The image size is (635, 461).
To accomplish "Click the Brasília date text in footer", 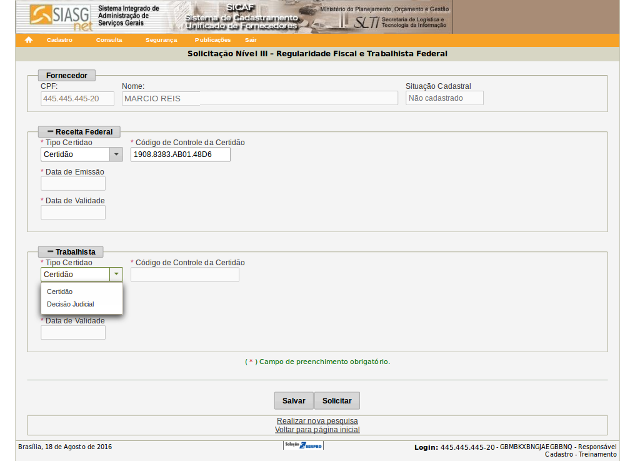I will tap(65, 447).
